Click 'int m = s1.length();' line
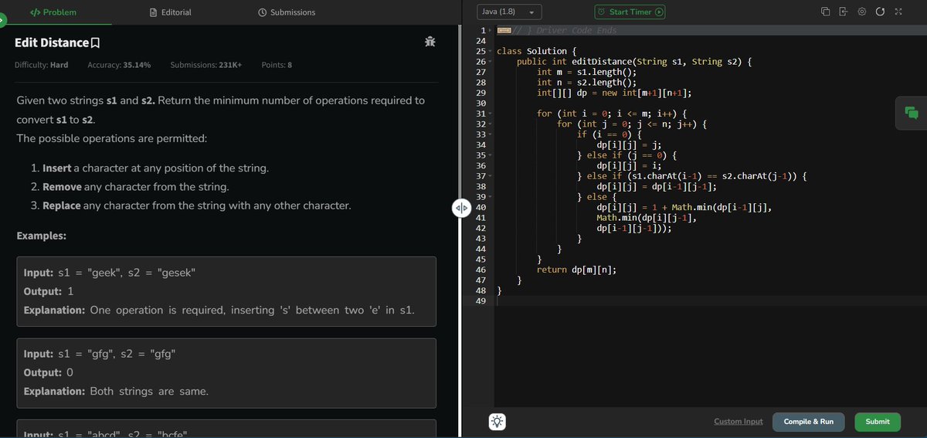 click(586, 72)
